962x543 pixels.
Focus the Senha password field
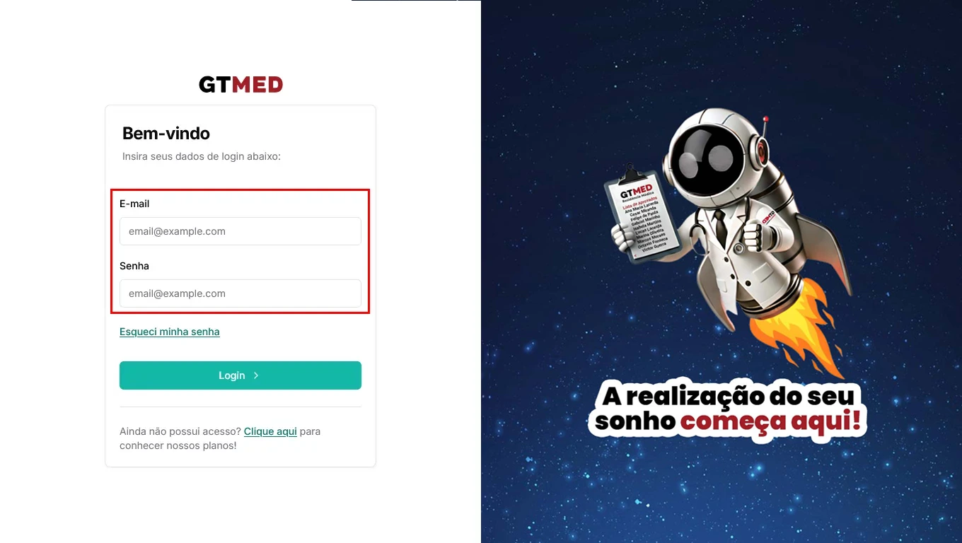point(240,293)
